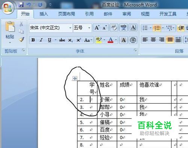Click the 成绩 header cell

[x=127, y=88]
